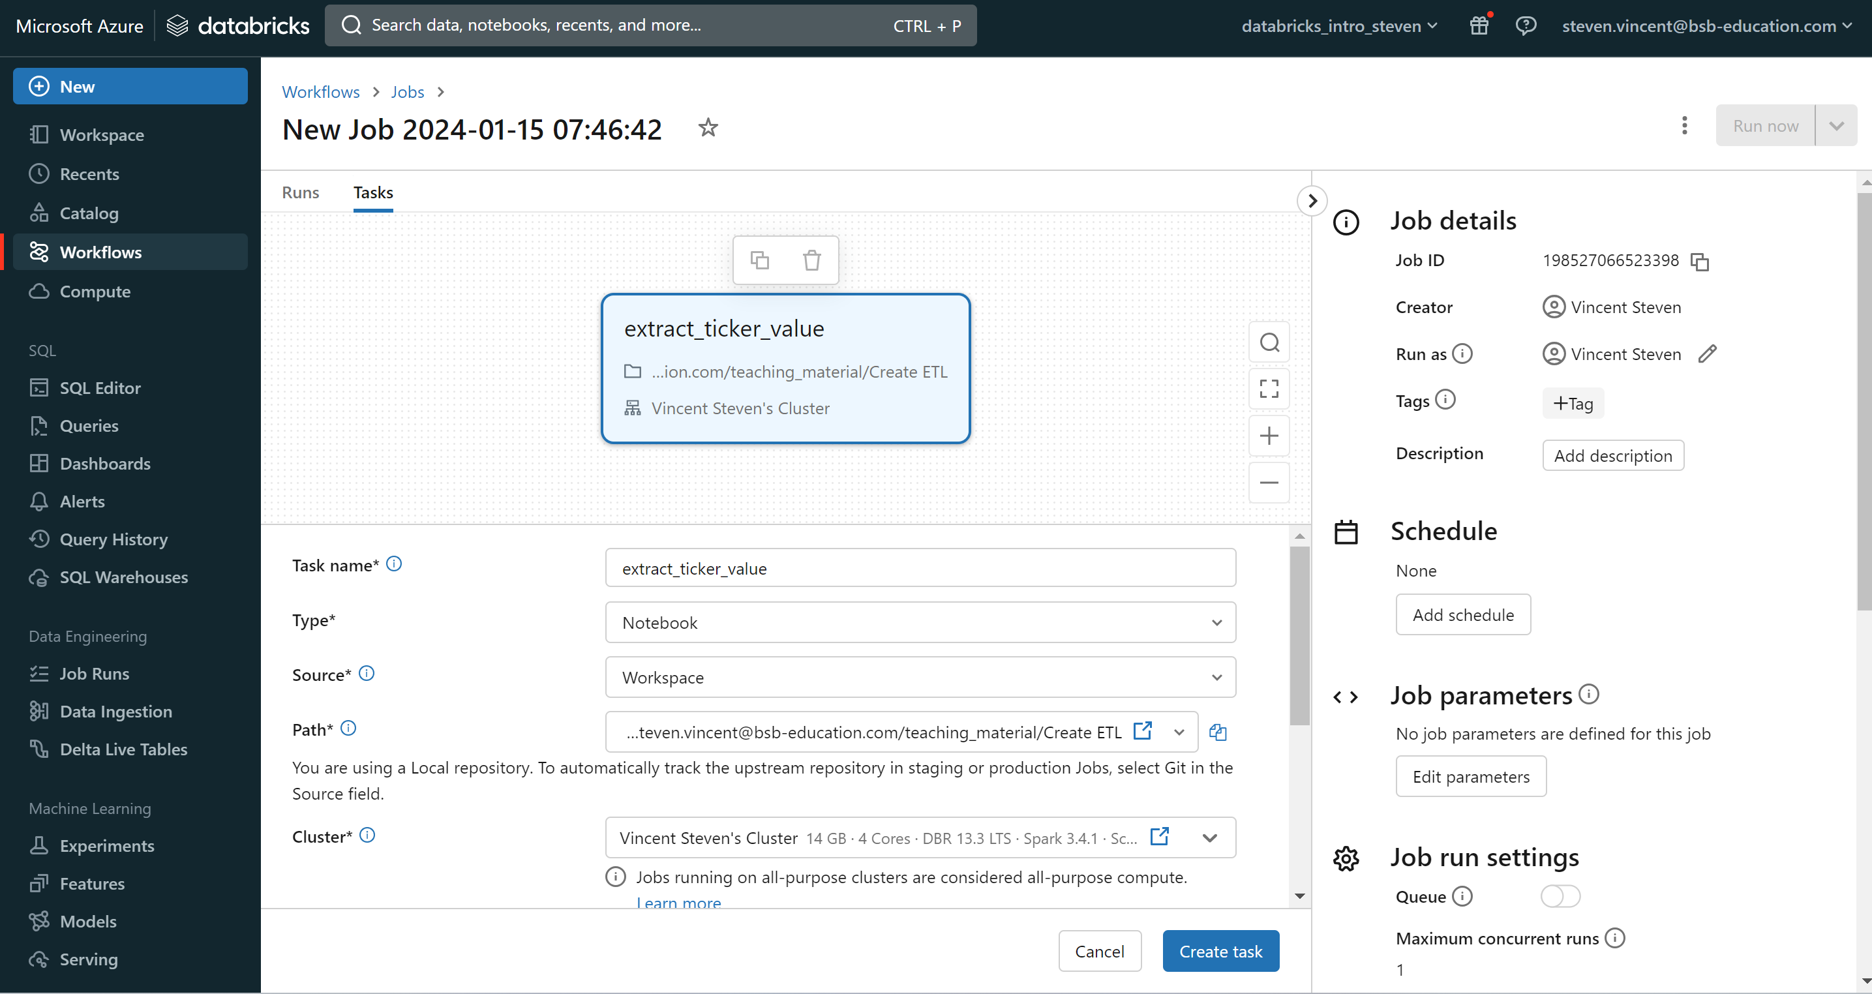The height and width of the screenshot is (994, 1872).
Task: Open Recents in the sidebar
Action: pos(130,173)
